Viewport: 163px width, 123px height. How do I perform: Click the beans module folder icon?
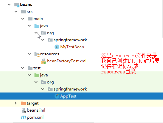tap(17, 5)
